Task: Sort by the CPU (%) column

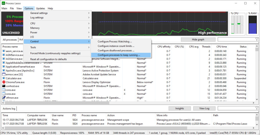Action: (x=179, y=47)
